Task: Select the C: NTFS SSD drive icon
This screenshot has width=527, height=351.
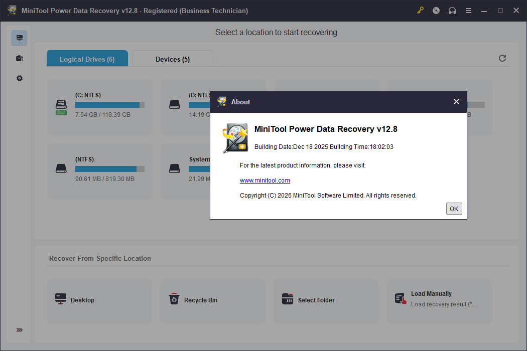Action: tap(61, 107)
